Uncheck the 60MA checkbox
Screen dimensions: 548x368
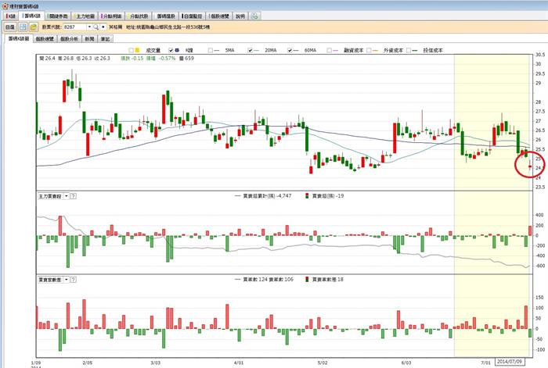(x=290, y=51)
